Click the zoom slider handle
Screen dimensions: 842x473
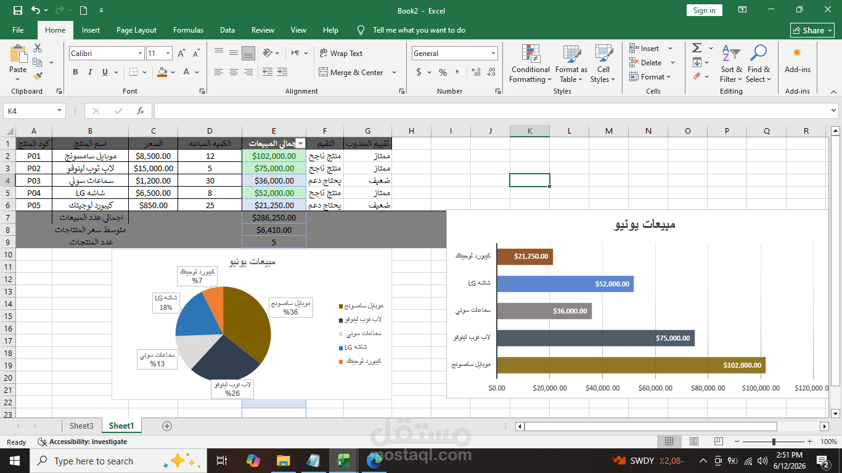(x=774, y=442)
